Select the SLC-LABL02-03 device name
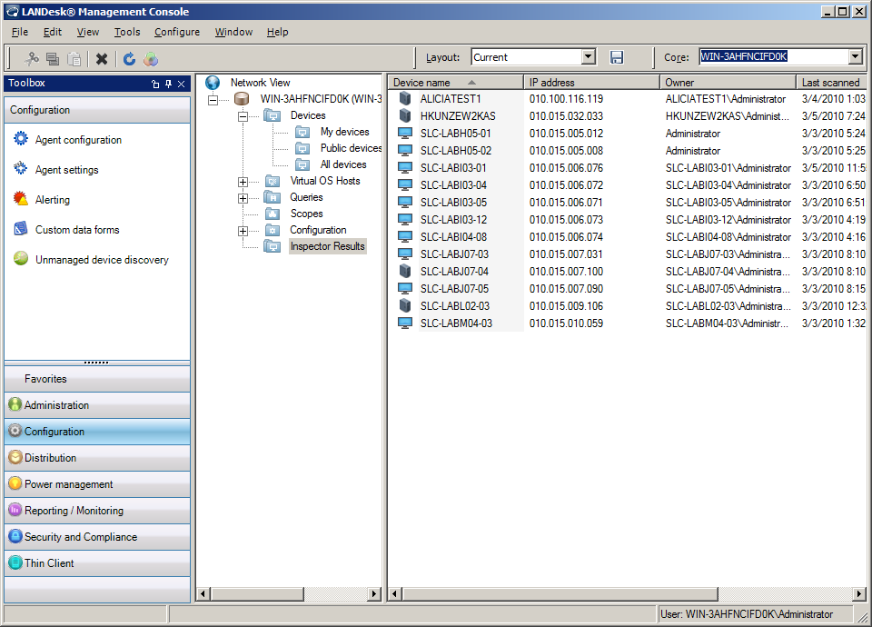Screen dimensions: 872x627 (455, 306)
